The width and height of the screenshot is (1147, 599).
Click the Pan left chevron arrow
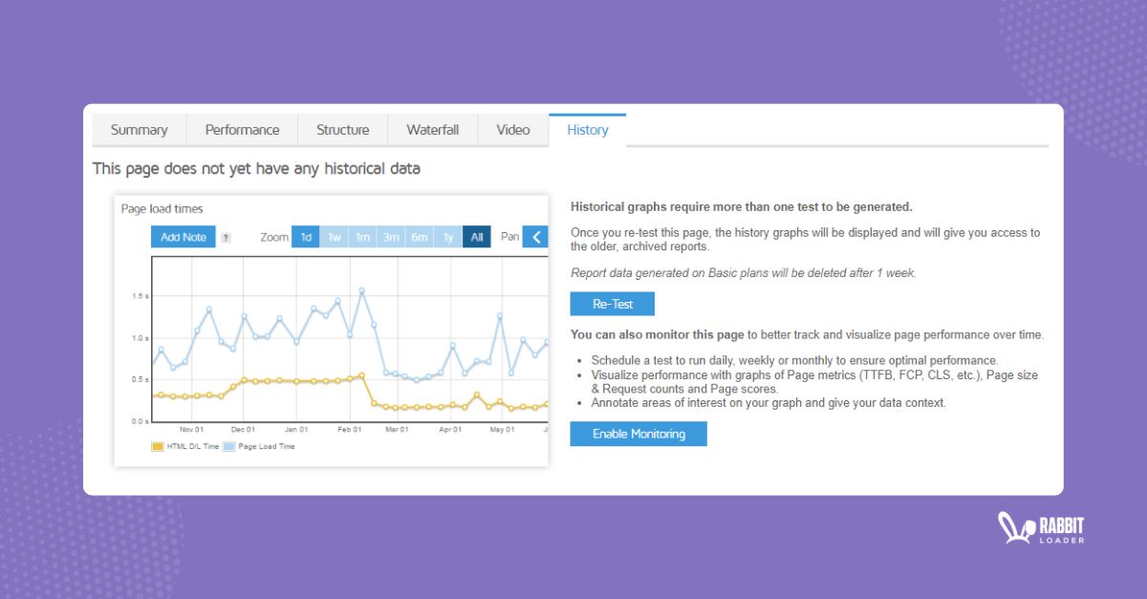click(x=536, y=237)
